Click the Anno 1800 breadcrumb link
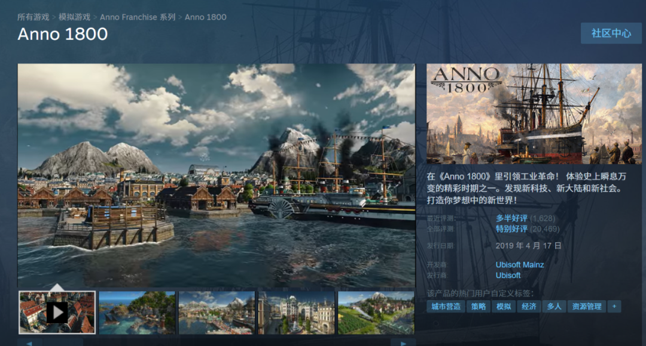Image resolution: width=646 pixels, height=346 pixels. click(x=206, y=17)
